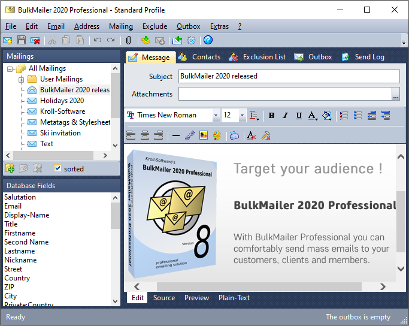Screen dimensions: 409x326
Task: Click the outbox green arrow envelope icon
Action: pyautogui.click(x=177, y=40)
